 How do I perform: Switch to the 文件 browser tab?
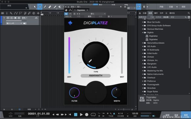[x=161, y=13]
